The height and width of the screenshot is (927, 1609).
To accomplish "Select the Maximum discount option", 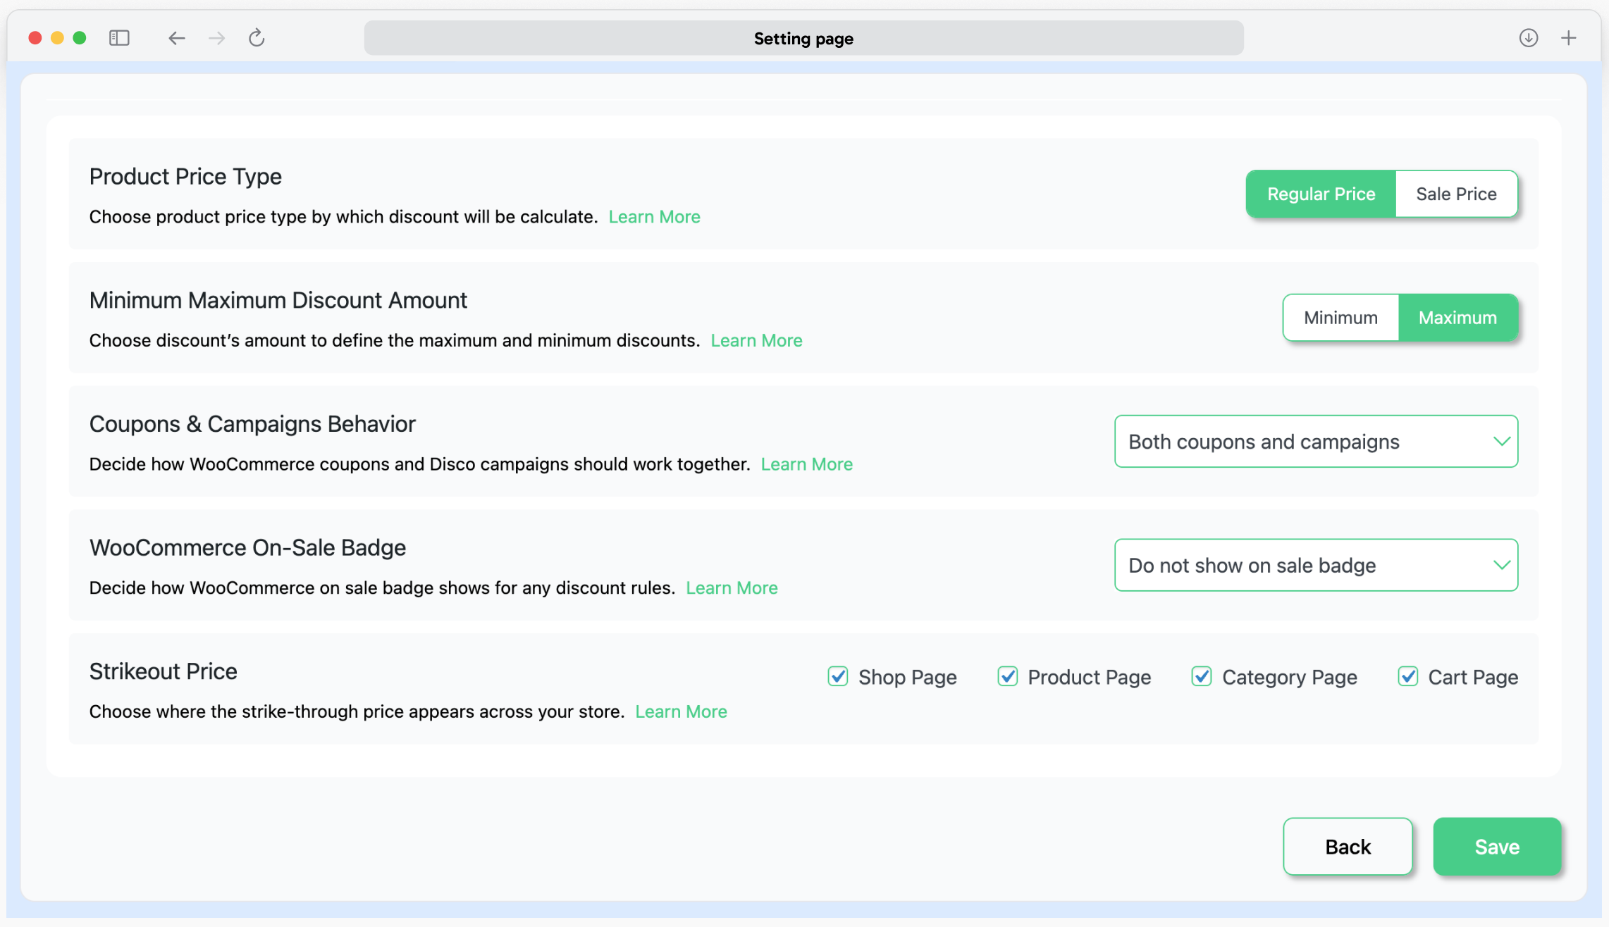I will coord(1457,318).
